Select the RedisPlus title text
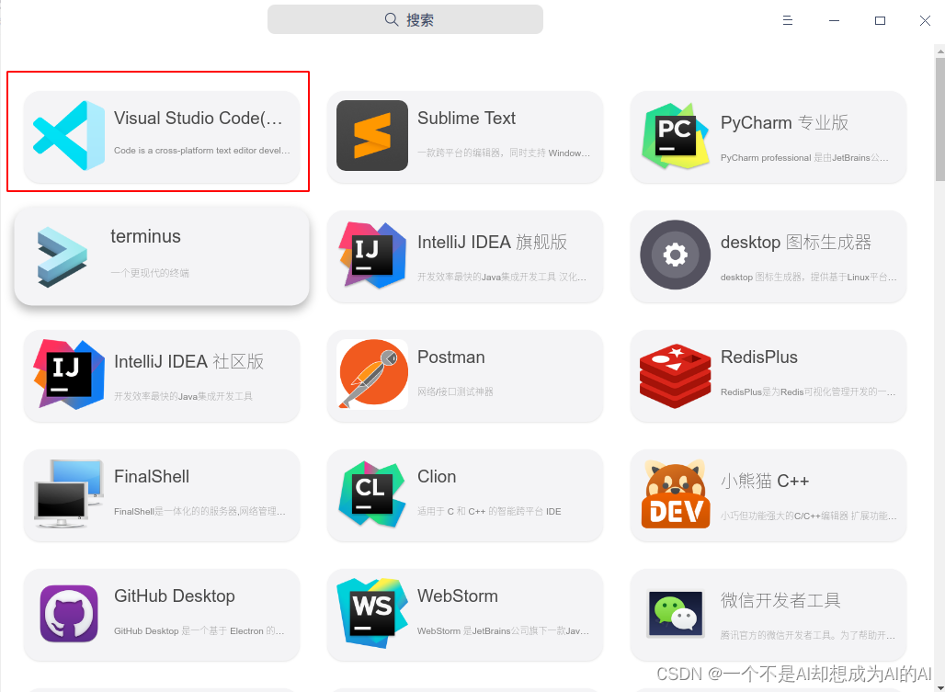Viewport: 945px width, 692px height. coord(758,357)
